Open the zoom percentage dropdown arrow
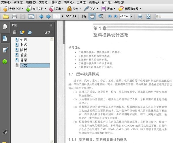173x143 pixels. tap(131, 16)
